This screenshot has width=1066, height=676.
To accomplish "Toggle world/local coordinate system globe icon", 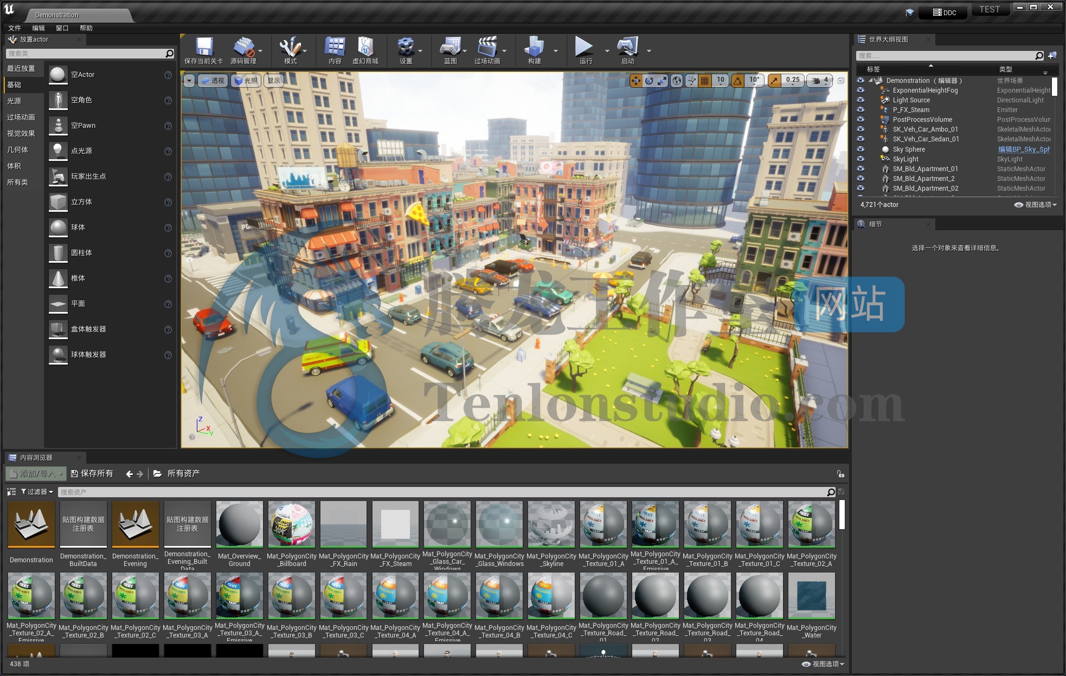I will click(677, 81).
